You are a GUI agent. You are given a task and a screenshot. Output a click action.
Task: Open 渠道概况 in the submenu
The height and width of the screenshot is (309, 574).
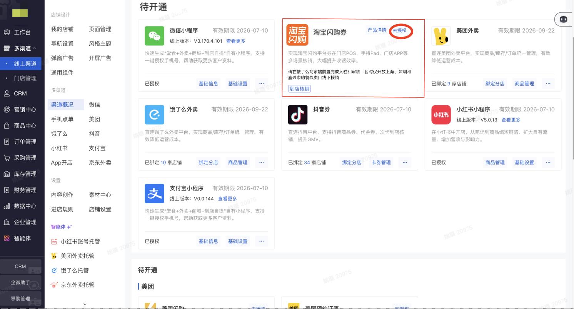62,105
